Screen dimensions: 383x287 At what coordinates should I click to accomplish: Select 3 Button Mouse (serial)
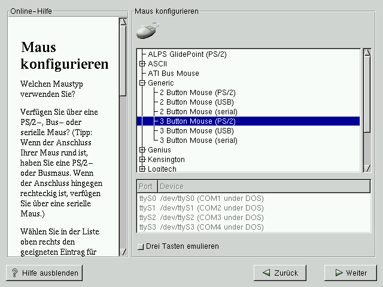click(x=198, y=141)
